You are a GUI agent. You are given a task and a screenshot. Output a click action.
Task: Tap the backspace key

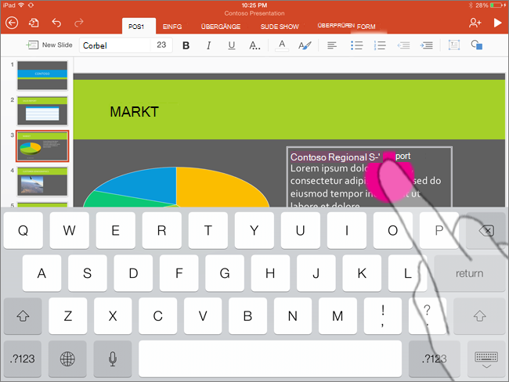(x=486, y=231)
